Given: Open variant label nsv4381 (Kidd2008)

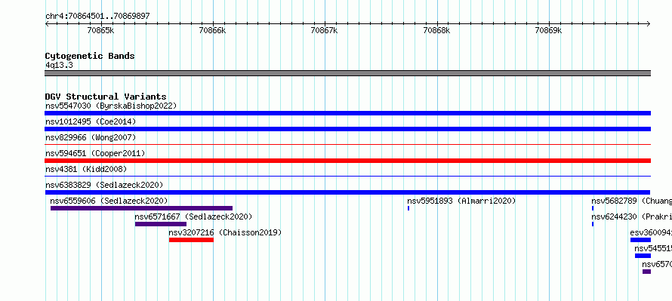Looking at the screenshot, I should pyautogui.click(x=86, y=169).
